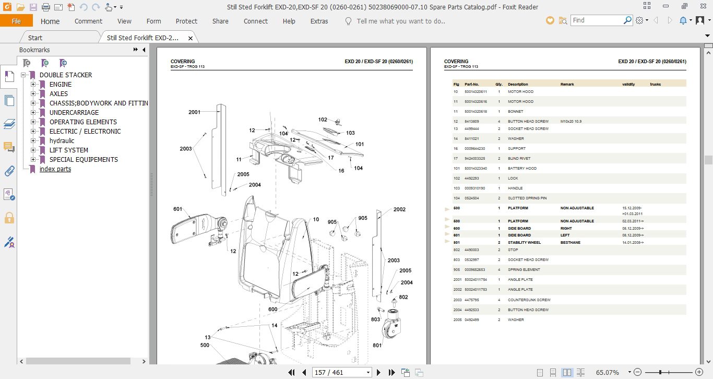Go to the previous page arrow
Image resolution: width=713 pixels, height=379 pixels.
coord(304,373)
